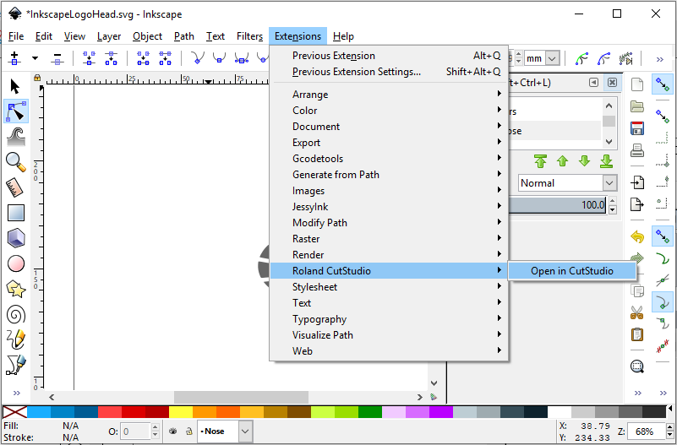The width and height of the screenshot is (677, 445).
Task: Open the Path menu
Action: [184, 36]
